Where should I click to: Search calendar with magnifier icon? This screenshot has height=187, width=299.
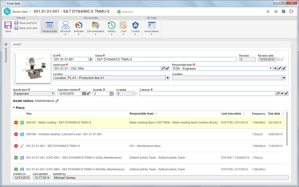[278, 94]
